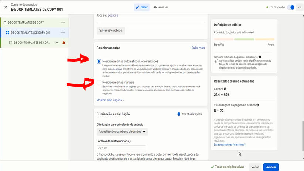304x171 pixels.
Task: Click the Ver atualizações info icon
Action: (179, 114)
